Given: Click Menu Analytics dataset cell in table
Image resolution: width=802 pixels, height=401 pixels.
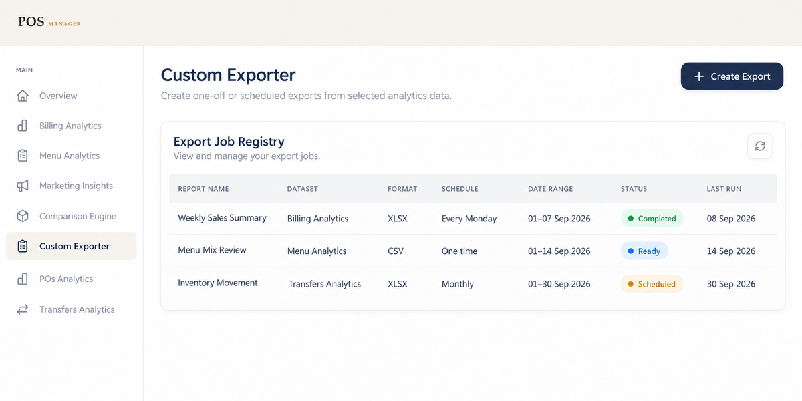Looking at the screenshot, I should tap(317, 251).
